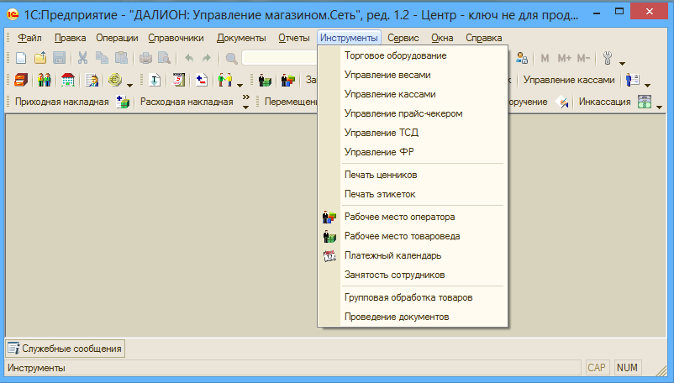
Task: Click the euro coin currency icon
Action: pyautogui.click(x=115, y=80)
